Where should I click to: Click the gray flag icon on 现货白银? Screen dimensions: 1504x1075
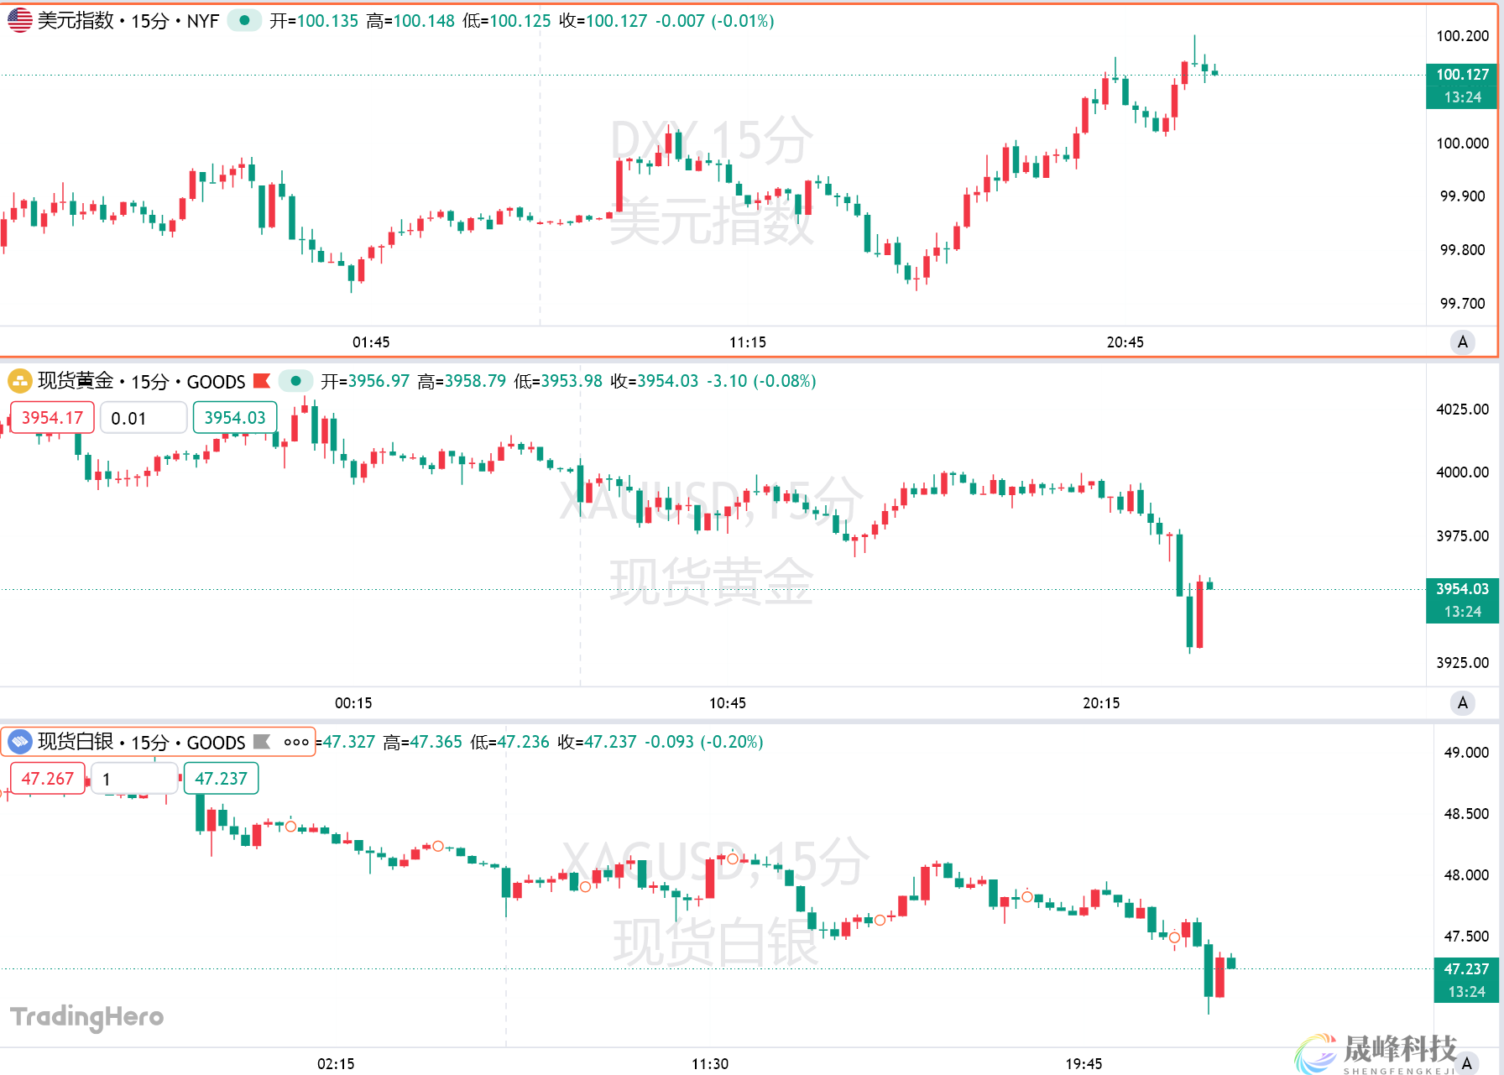262,742
